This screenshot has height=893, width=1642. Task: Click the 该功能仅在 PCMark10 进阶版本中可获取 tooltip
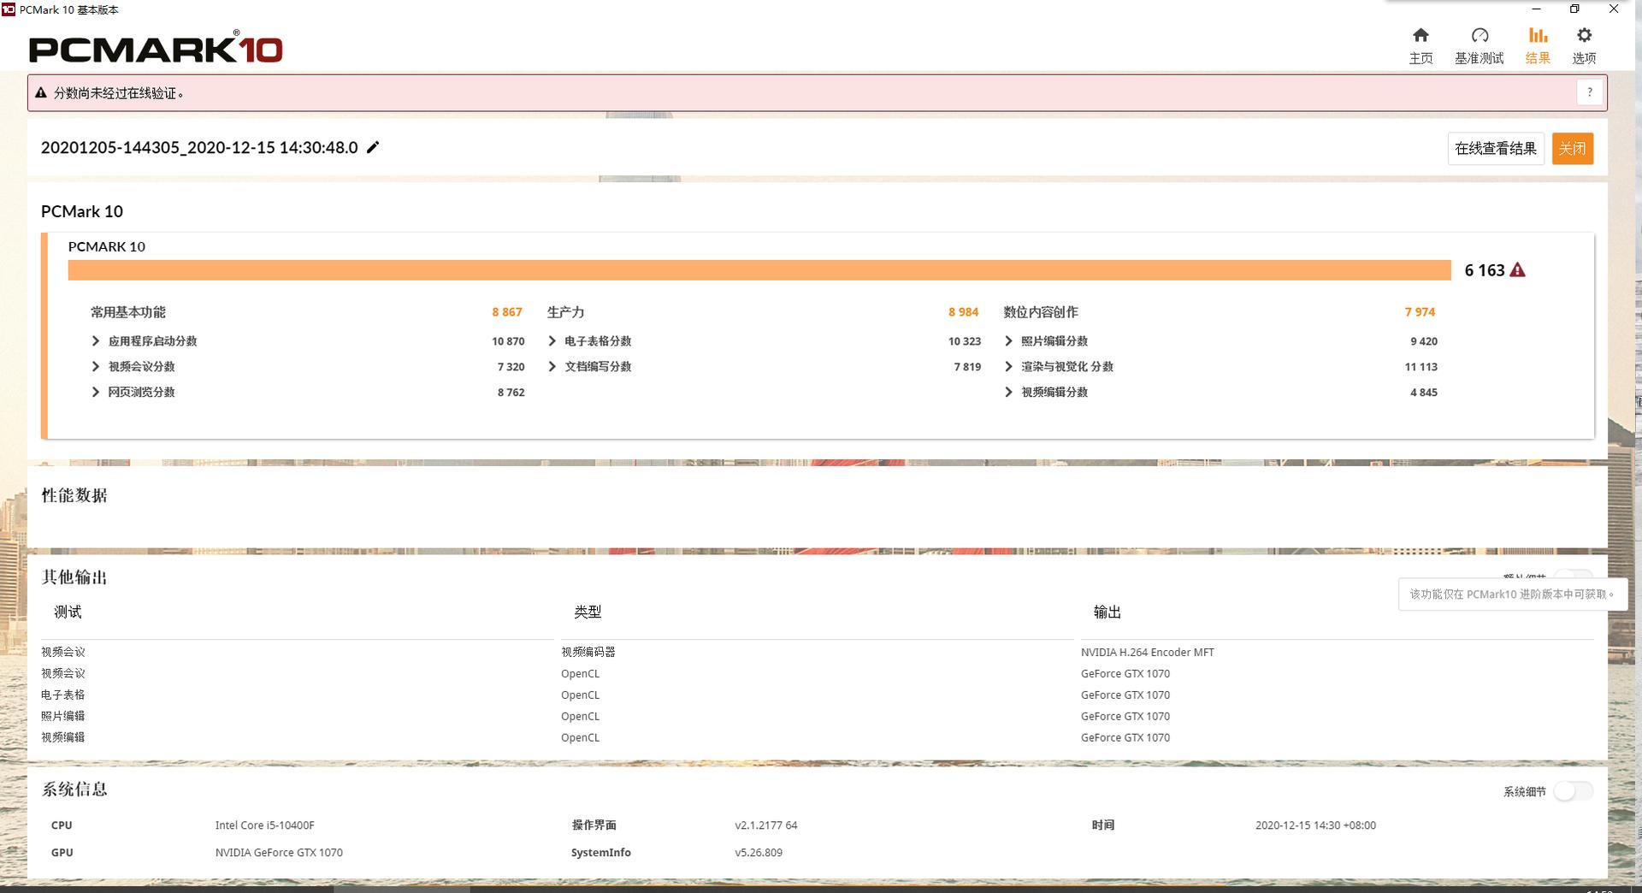(1512, 594)
